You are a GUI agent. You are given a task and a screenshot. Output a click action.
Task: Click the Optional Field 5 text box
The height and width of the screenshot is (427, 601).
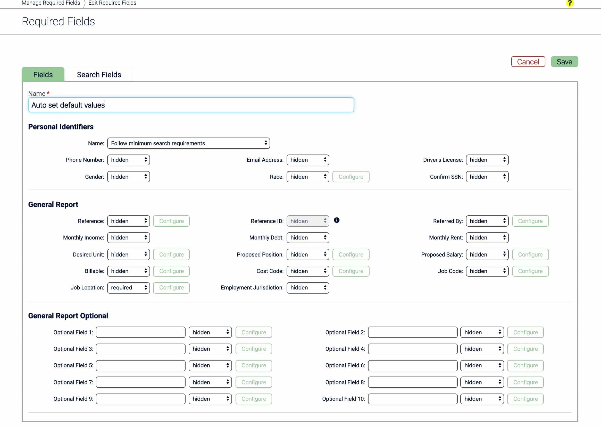[x=140, y=365]
